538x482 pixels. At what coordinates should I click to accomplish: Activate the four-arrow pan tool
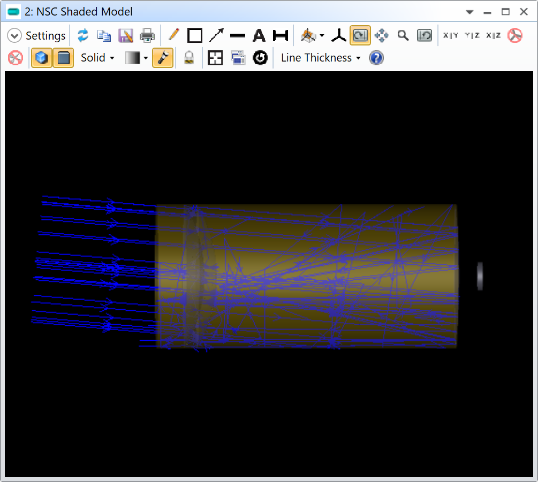(382, 36)
